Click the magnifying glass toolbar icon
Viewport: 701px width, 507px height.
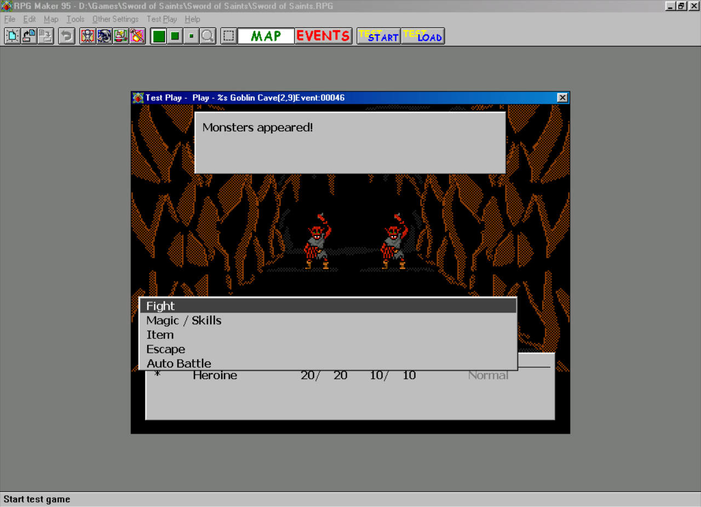[x=208, y=36]
